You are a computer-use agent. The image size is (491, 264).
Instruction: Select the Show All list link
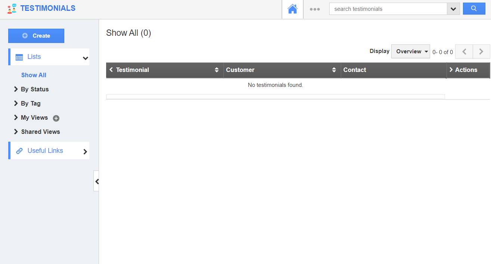coord(34,75)
